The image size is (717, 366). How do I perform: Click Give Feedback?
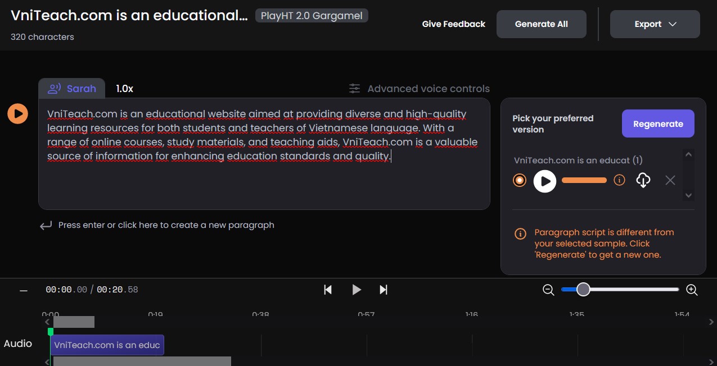[x=454, y=24]
